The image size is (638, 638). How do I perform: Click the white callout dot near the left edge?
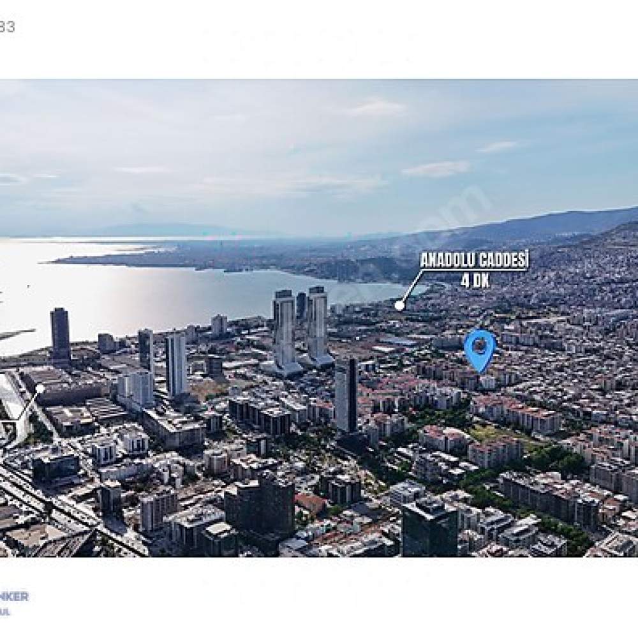40,389
